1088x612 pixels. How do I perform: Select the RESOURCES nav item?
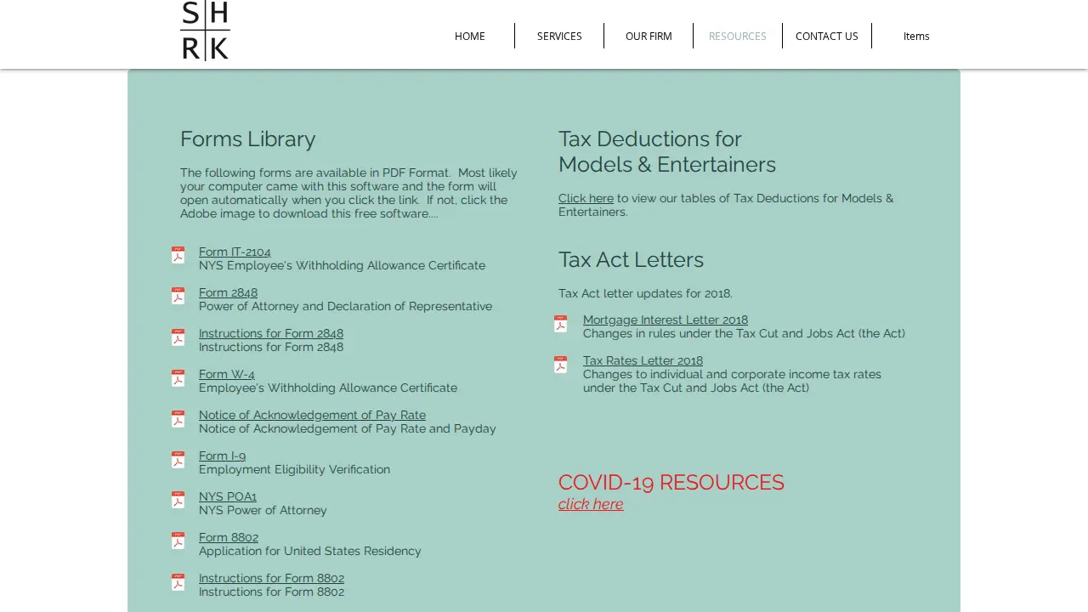tap(738, 36)
